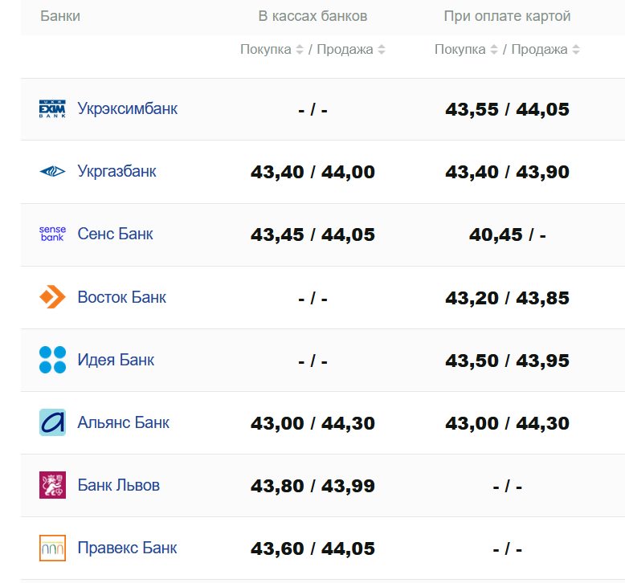The image size is (625, 583).
Task: Open the Укргазбанк bank link
Action: tap(116, 171)
